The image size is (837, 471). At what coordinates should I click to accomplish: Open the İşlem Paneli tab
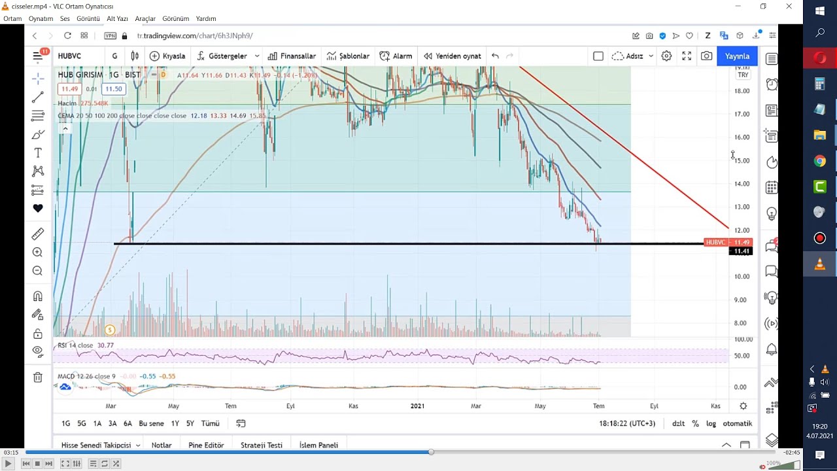[x=318, y=445]
